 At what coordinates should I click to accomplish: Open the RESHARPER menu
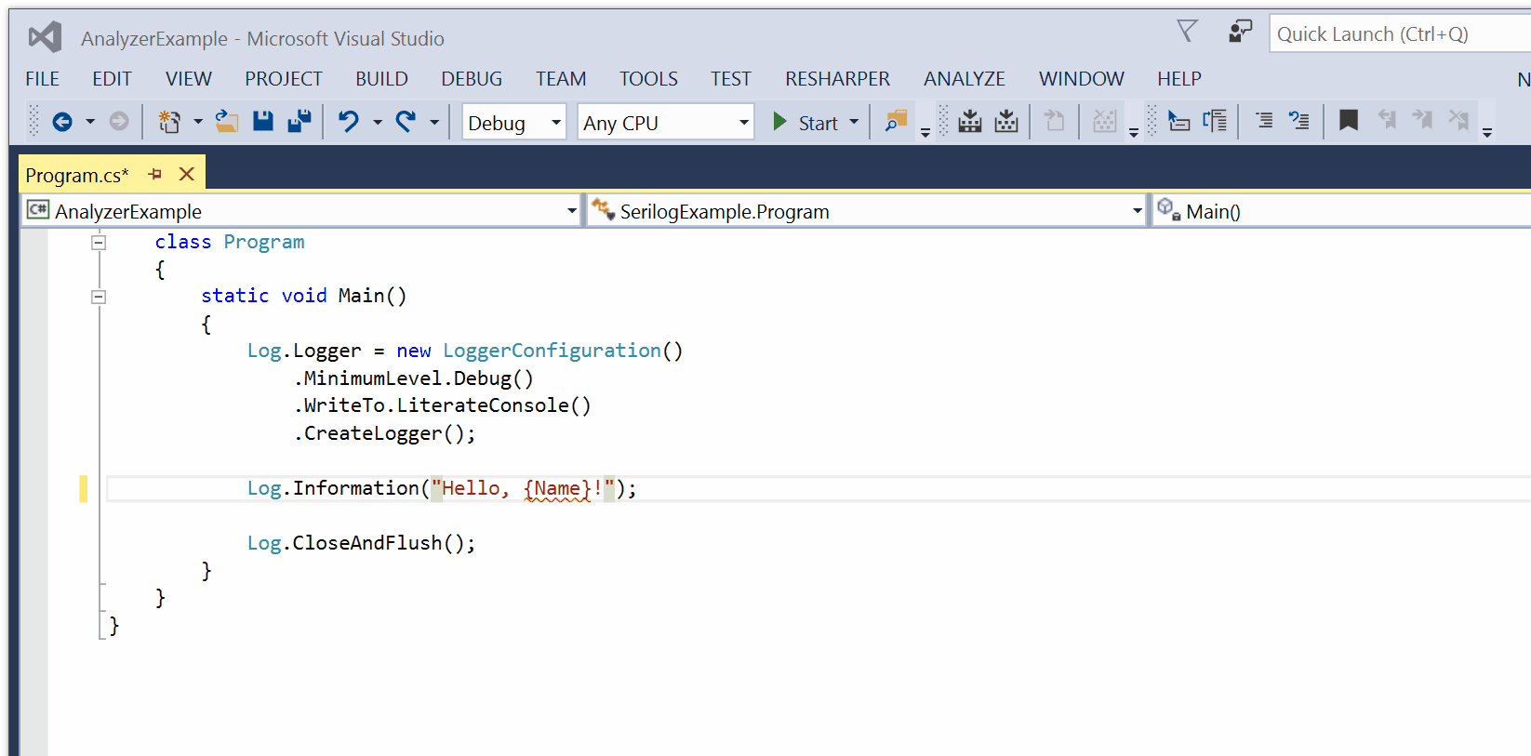(x=837, y=79)
